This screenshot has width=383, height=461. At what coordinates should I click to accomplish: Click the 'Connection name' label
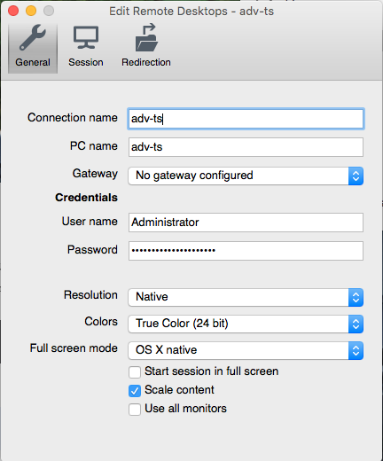click(73, 118)
